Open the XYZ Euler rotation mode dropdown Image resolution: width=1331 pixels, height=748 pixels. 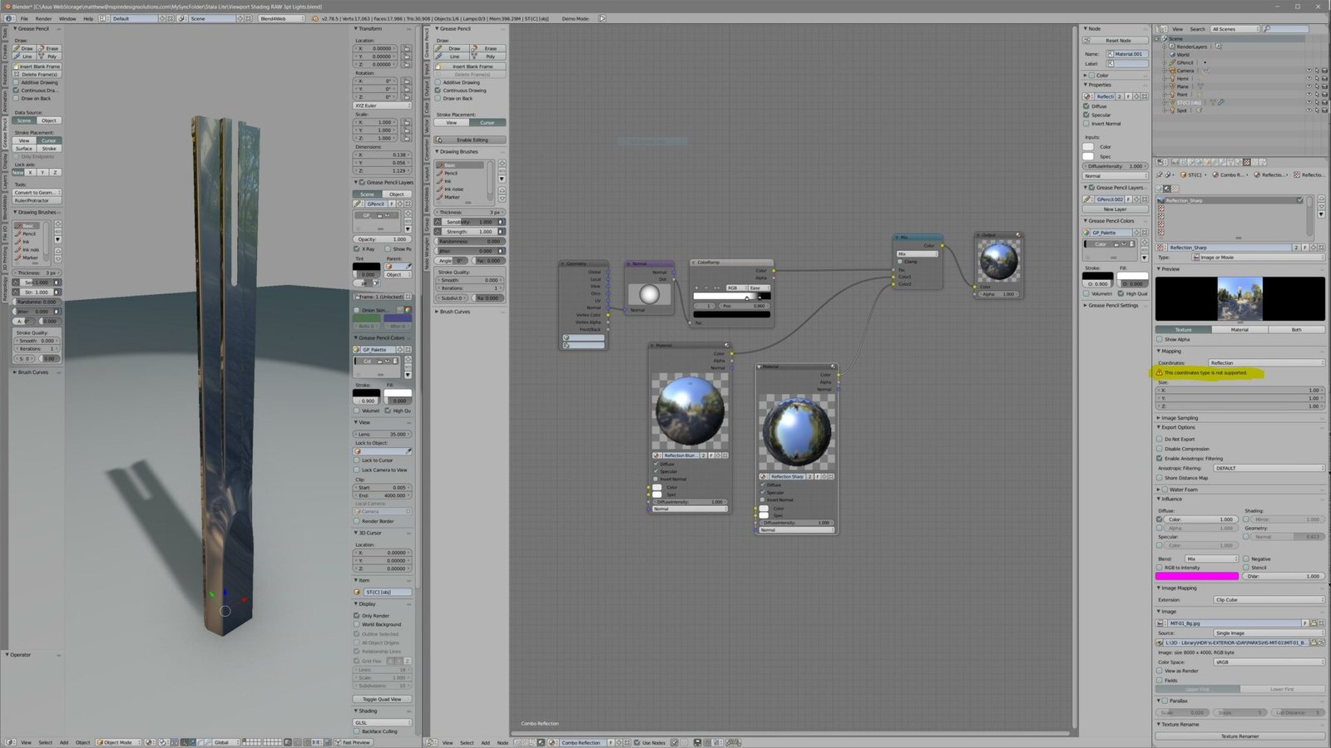pos(383,106)
